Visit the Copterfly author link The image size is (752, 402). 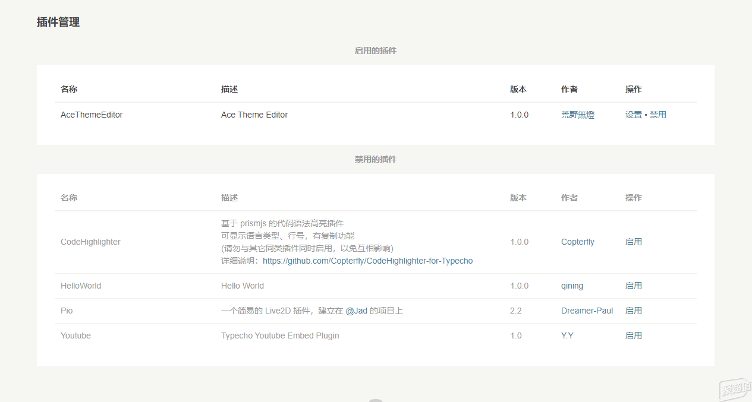click(578, 242)
